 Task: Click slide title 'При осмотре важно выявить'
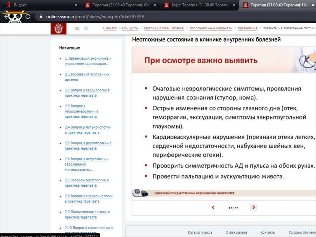pos(201,60)
